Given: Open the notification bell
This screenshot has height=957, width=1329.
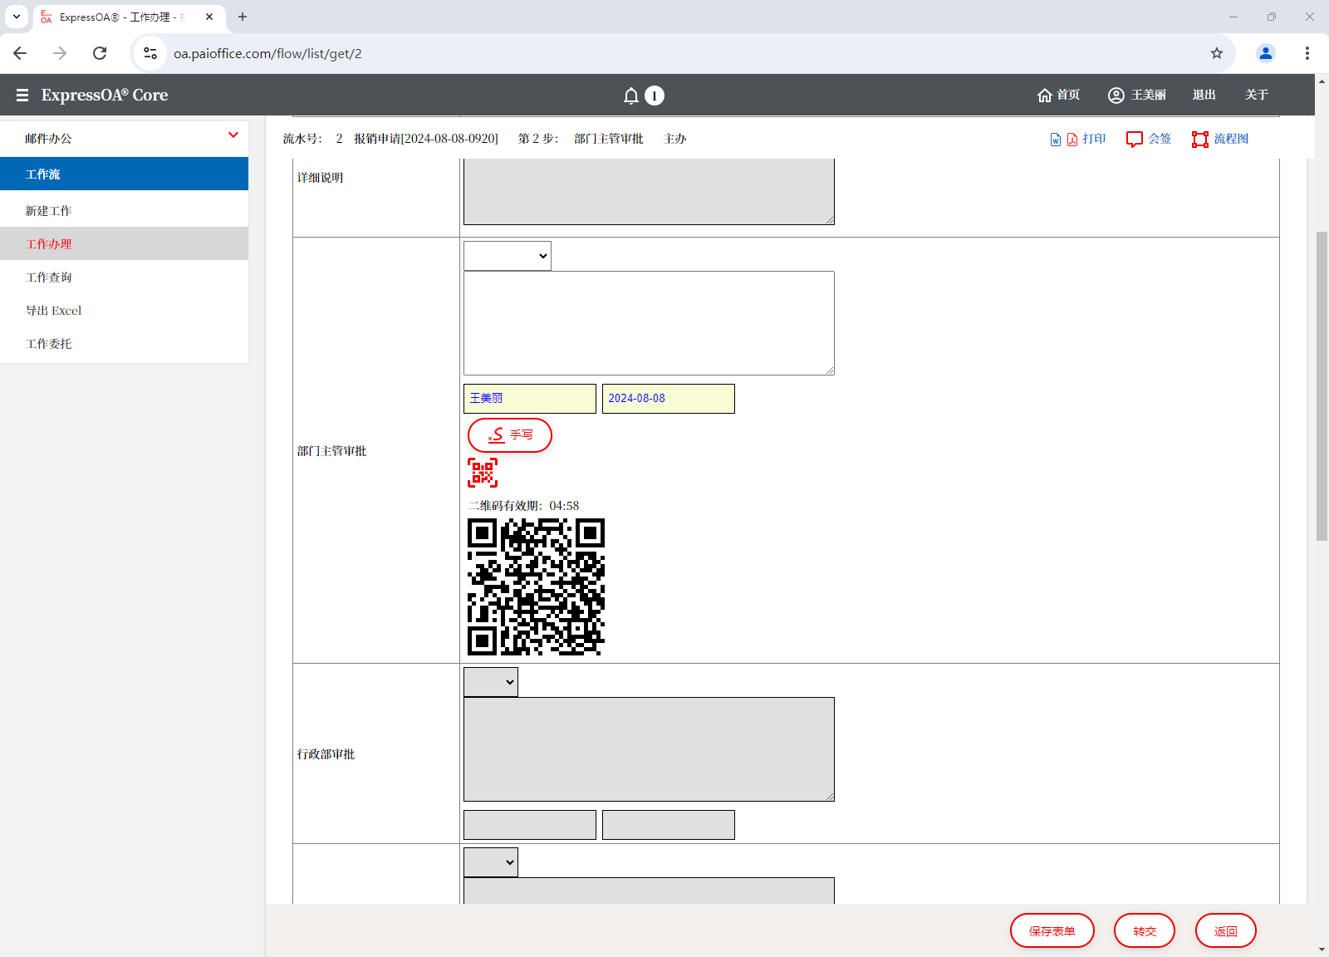Looking at the screenshot, I should click(x=631, y=96).
